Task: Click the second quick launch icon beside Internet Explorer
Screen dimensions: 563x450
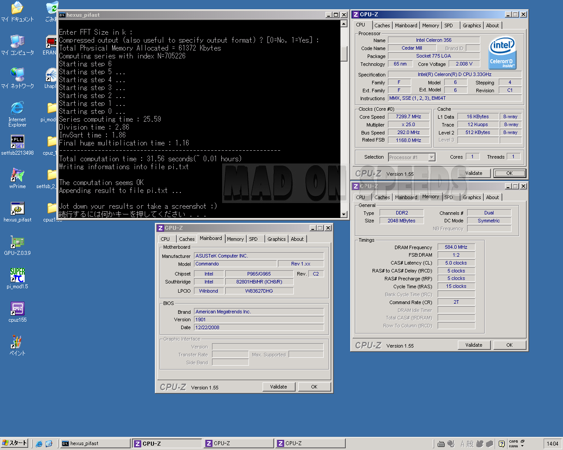Action: pos(49,444)
